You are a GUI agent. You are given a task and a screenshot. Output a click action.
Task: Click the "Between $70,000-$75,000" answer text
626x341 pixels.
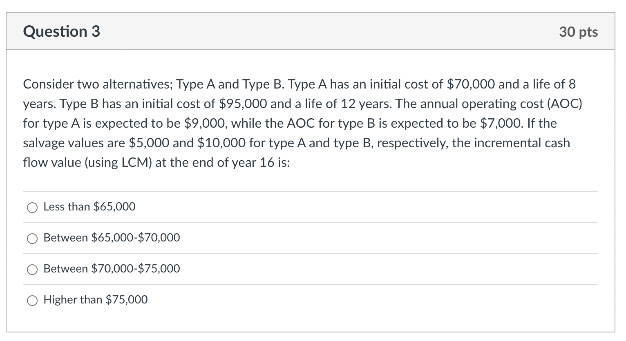coord(111,269)
